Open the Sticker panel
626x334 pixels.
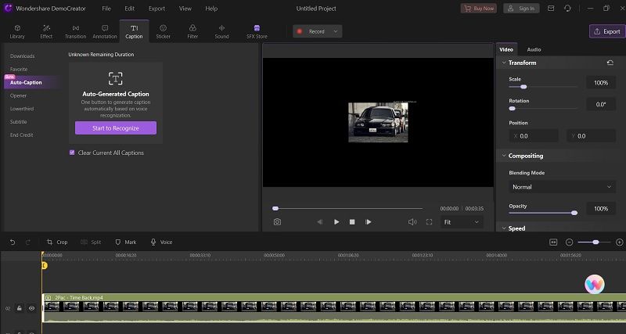click(x=163, y=31)
